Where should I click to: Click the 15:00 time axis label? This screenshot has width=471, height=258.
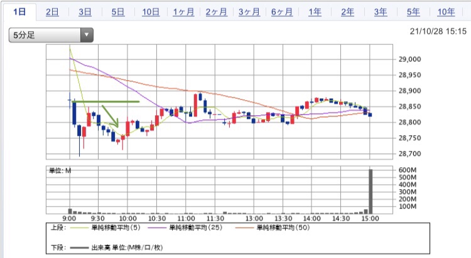[370, 219]
